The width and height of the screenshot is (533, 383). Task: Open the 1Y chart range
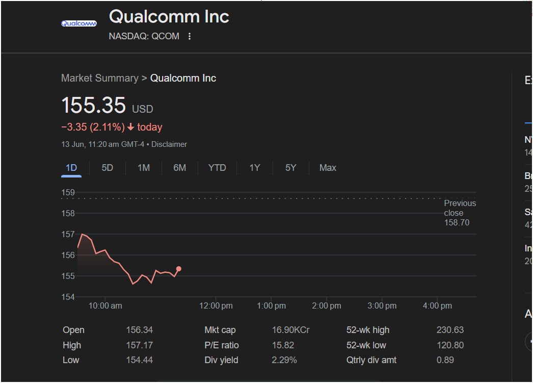[255, 168]
